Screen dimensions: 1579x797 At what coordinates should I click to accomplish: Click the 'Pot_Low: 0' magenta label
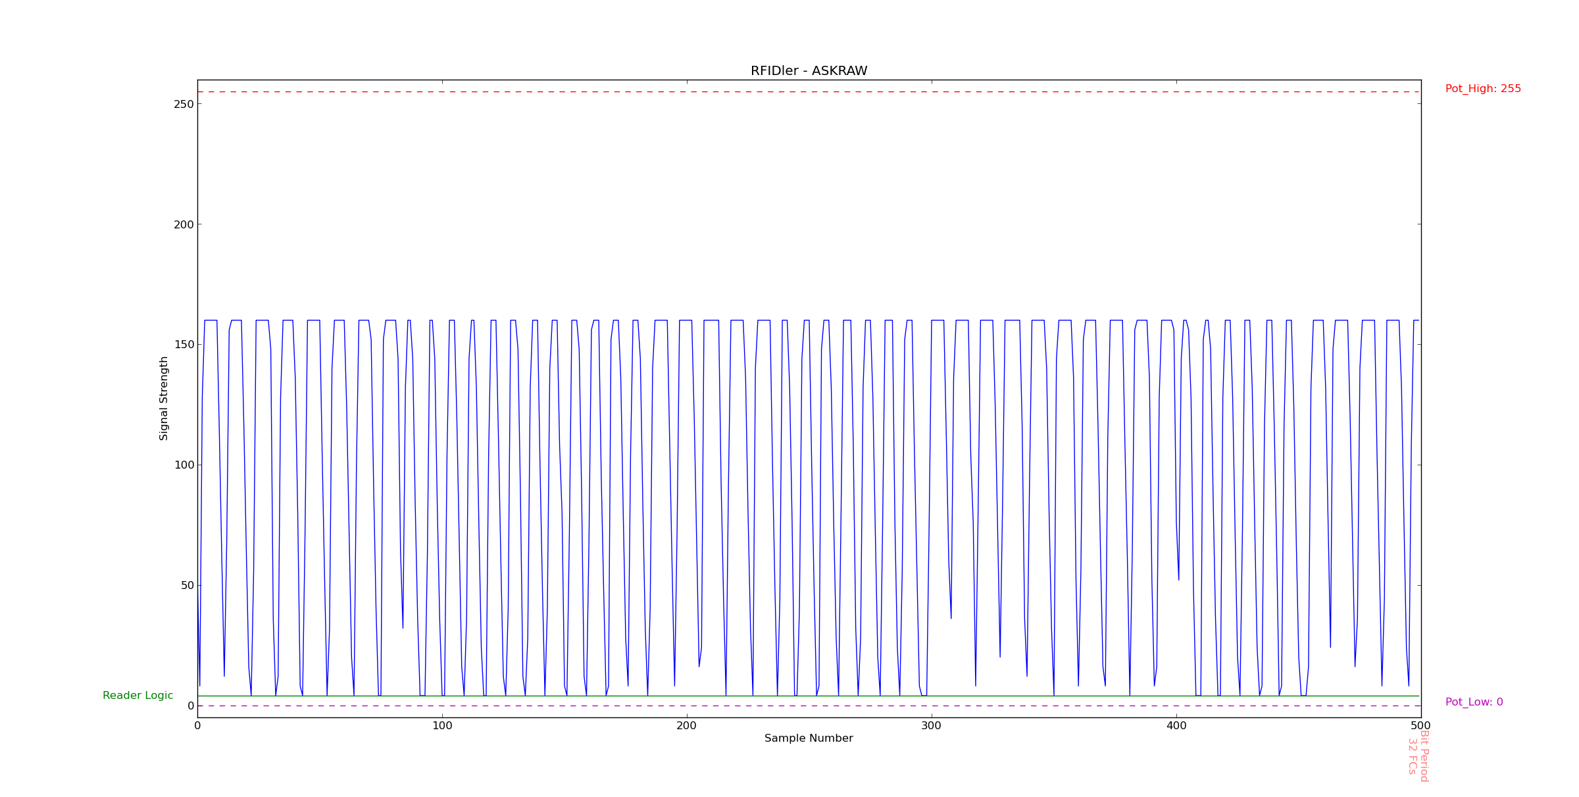click(1474, 702)
